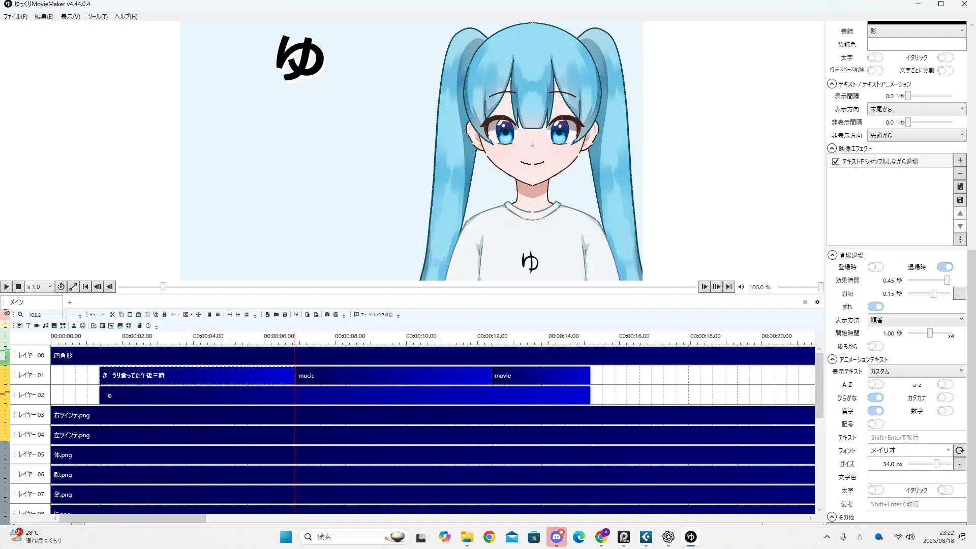Click the lock icon in timeline toolbar
This screenshot has width=976, height=549.
pyautogui.click(x=164, y=315)
